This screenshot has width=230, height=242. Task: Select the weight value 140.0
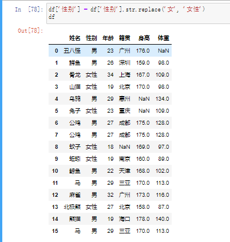pyautogui.click(x=162, y=219)
